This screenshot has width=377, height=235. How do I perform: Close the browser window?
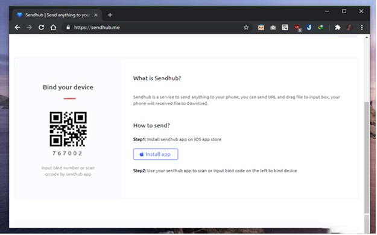tap(361, 11)
